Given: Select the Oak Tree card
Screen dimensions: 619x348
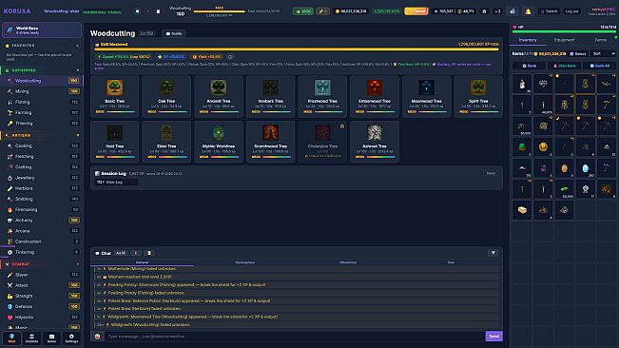Looking at the screenshot, I should click(166, 97).
